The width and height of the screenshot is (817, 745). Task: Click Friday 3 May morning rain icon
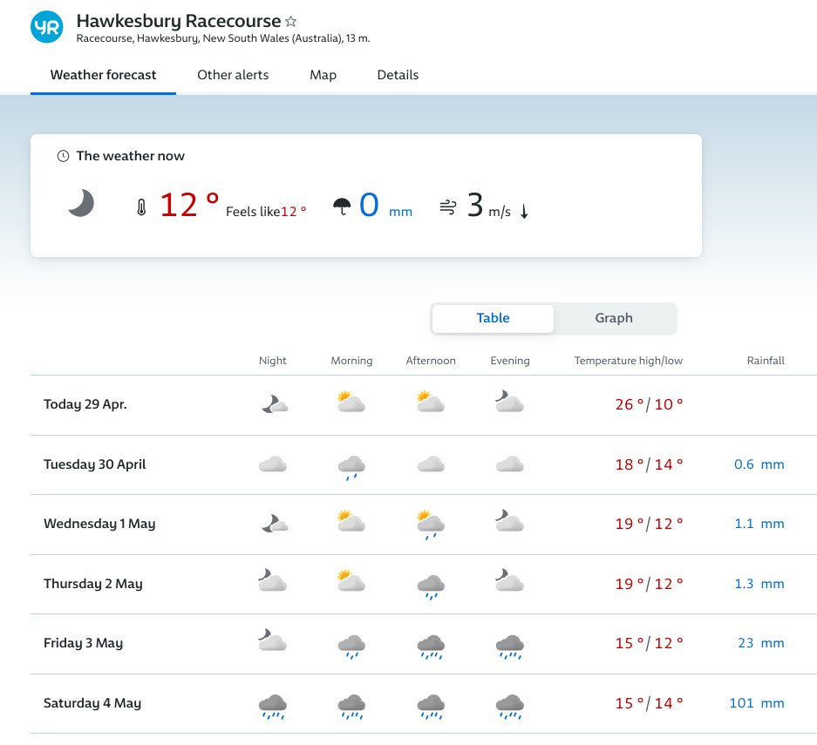[x=351, y=647]
